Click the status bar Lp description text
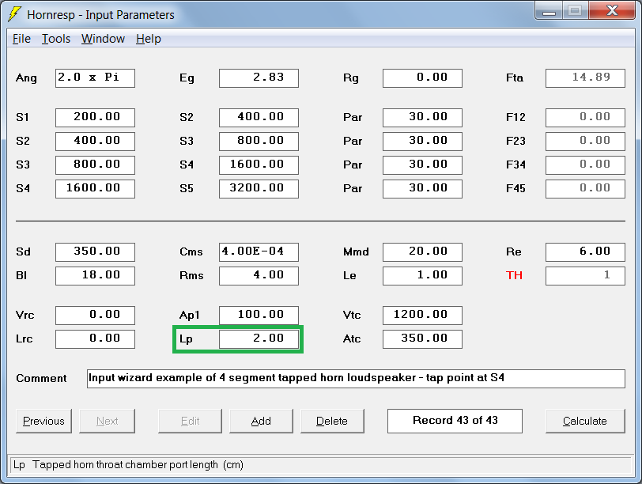 pyautogui.click(x=128, y=465)
